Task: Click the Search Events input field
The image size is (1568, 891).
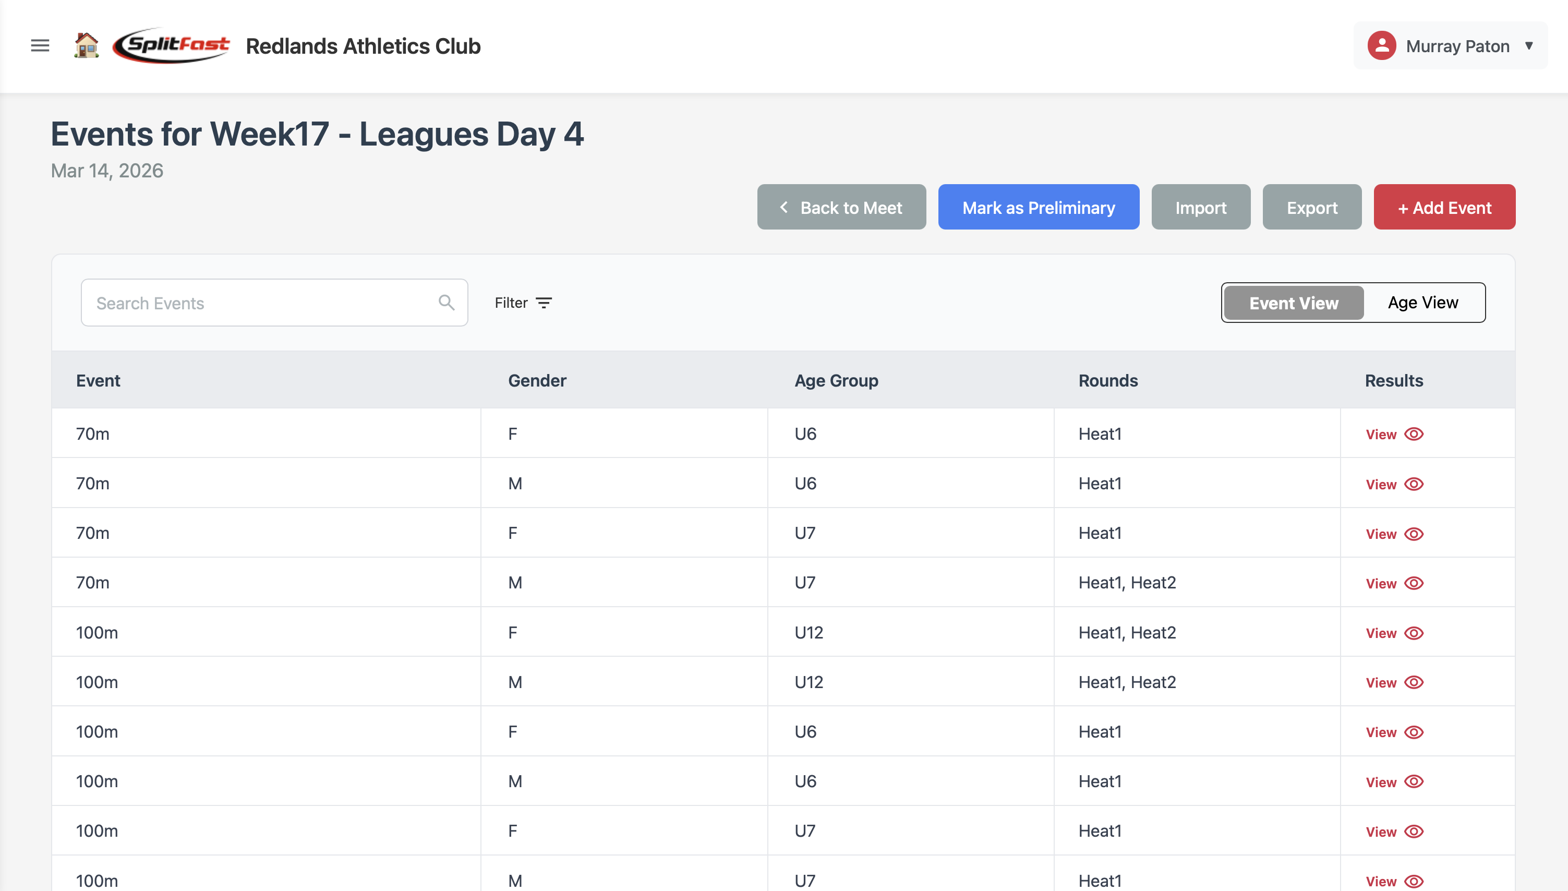Action: pos(245,302)
